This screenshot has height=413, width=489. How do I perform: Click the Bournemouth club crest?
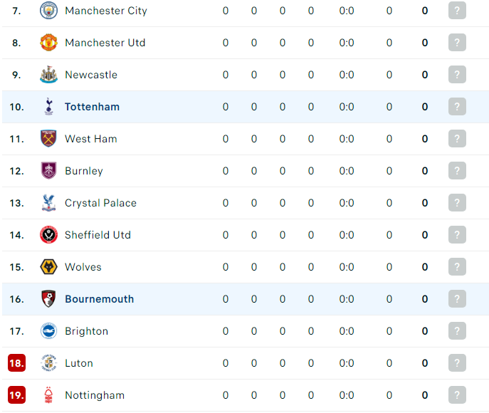coord(48,299)
